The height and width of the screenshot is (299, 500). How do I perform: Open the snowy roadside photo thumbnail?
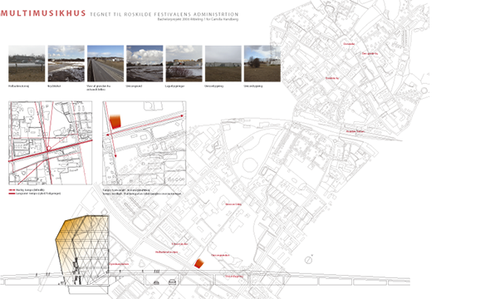[x=66, y=63]
